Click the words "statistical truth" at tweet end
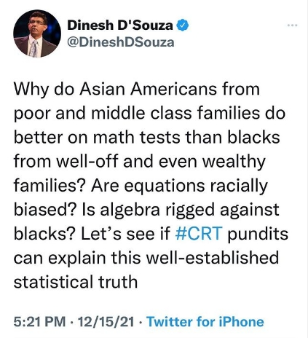The width and height of the screenshot is (308, 338). click(76, 281)
